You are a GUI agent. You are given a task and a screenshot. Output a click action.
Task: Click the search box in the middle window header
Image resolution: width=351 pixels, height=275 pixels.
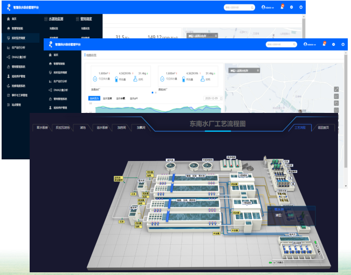pyautogui.click(x=281, y=44)
